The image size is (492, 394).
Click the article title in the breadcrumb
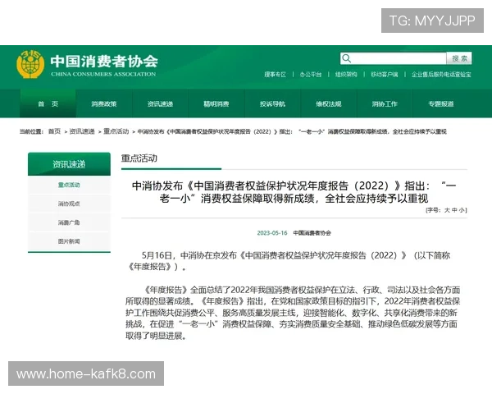point(292,131)
